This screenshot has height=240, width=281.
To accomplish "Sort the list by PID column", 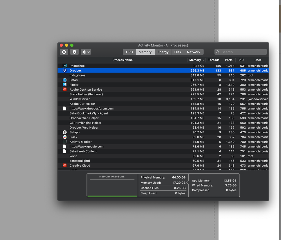I will tap(241, 60).
